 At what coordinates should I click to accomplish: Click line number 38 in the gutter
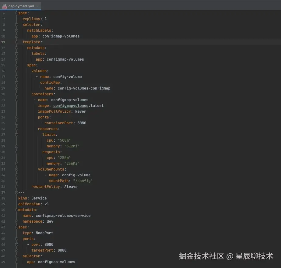pyautogui.click(x=3, y=198)
